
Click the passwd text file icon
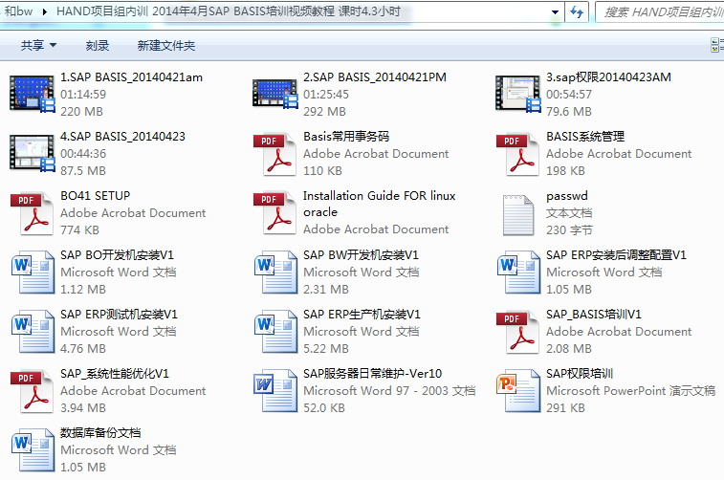[x=518, y=215]
